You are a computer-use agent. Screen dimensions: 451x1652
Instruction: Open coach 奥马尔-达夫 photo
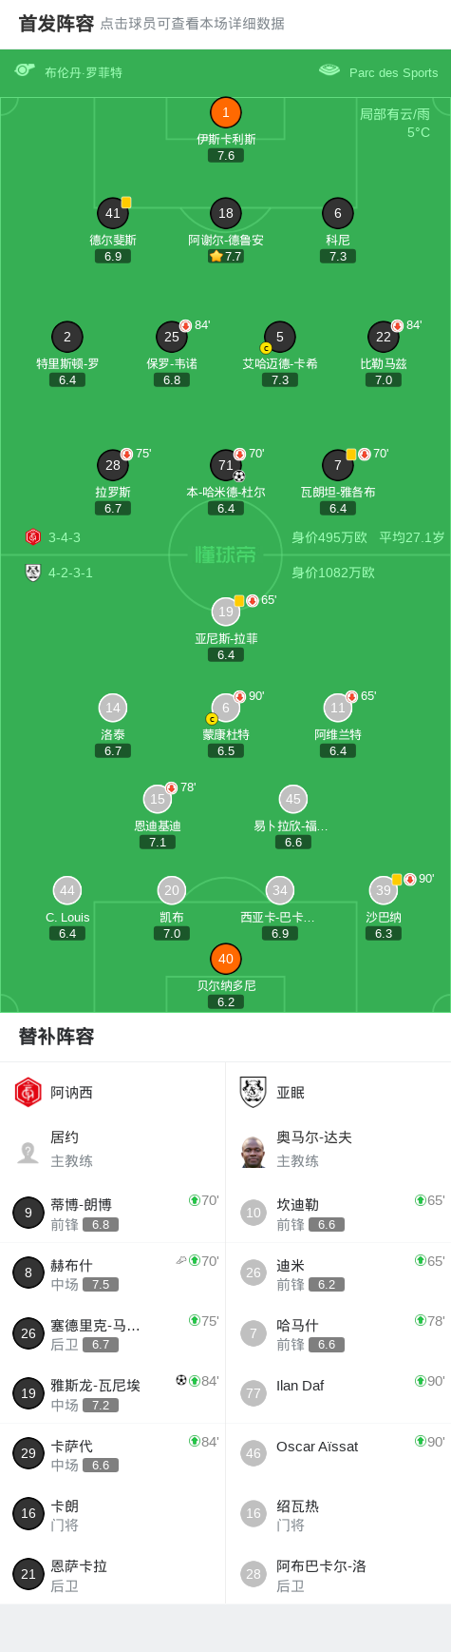253,1152
